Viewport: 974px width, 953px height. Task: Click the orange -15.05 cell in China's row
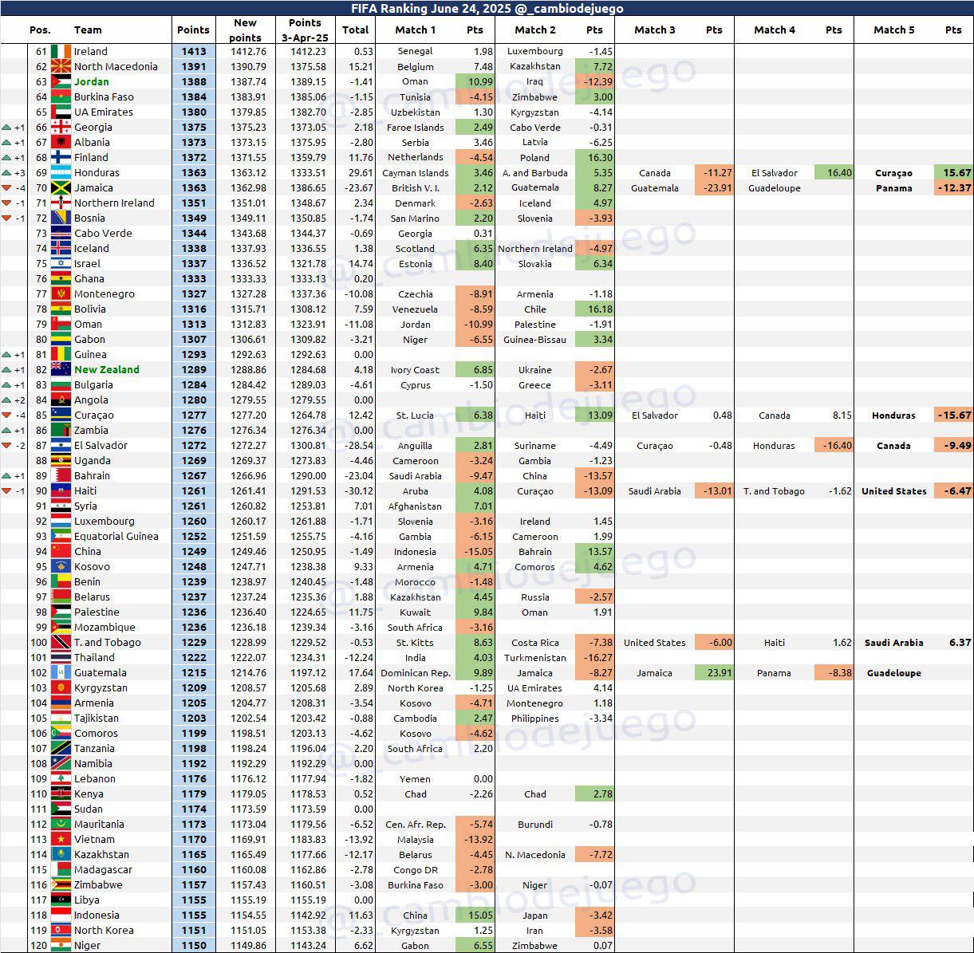click(475, 552)
